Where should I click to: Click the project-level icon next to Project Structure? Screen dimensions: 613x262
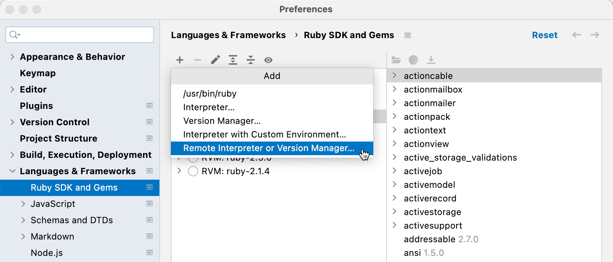click(x=150, y=138)
